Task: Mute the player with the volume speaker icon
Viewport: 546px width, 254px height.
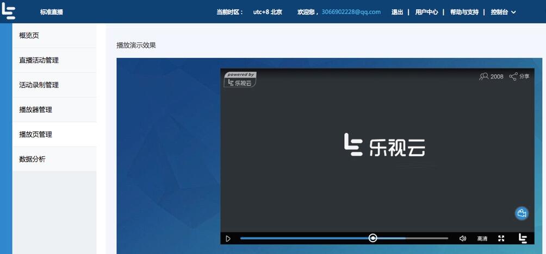Action: [x=463, y=238]
